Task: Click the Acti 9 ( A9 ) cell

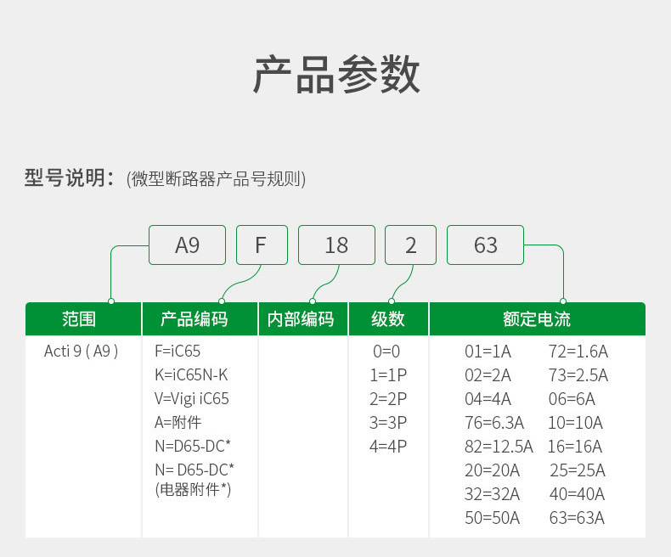Action: tap(81, 352)
